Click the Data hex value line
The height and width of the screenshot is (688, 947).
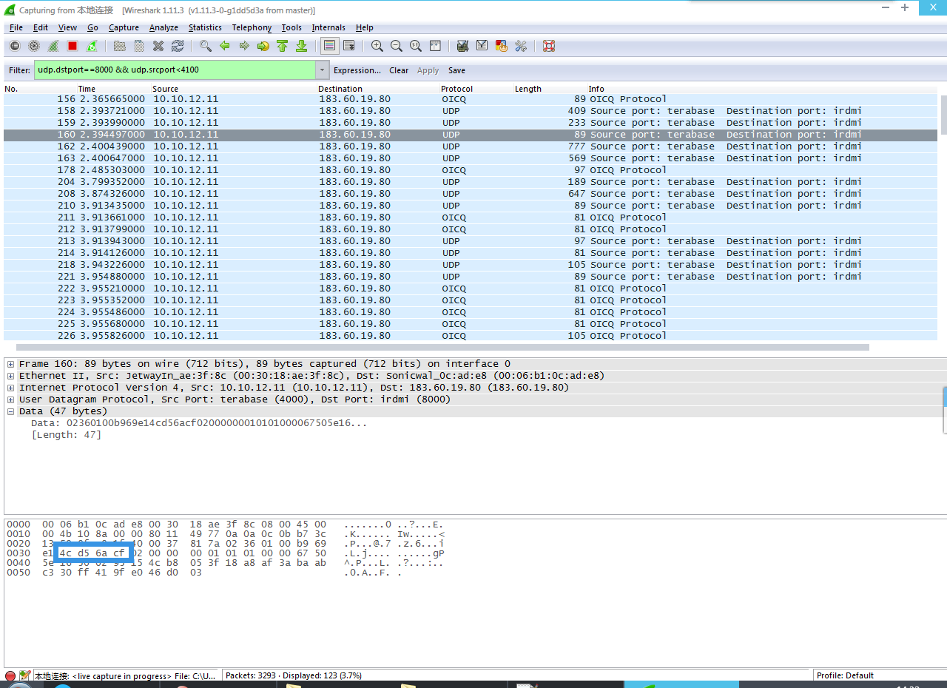pos(198,423)
